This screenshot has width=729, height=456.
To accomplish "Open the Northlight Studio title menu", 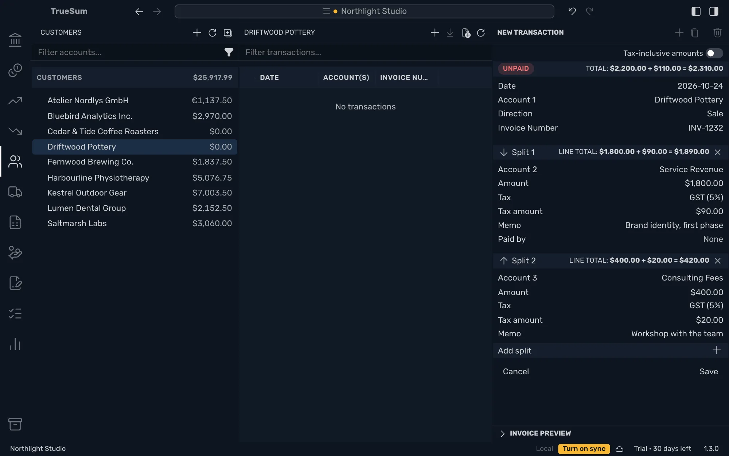I will pyautogui.click(x=364, y=11).
